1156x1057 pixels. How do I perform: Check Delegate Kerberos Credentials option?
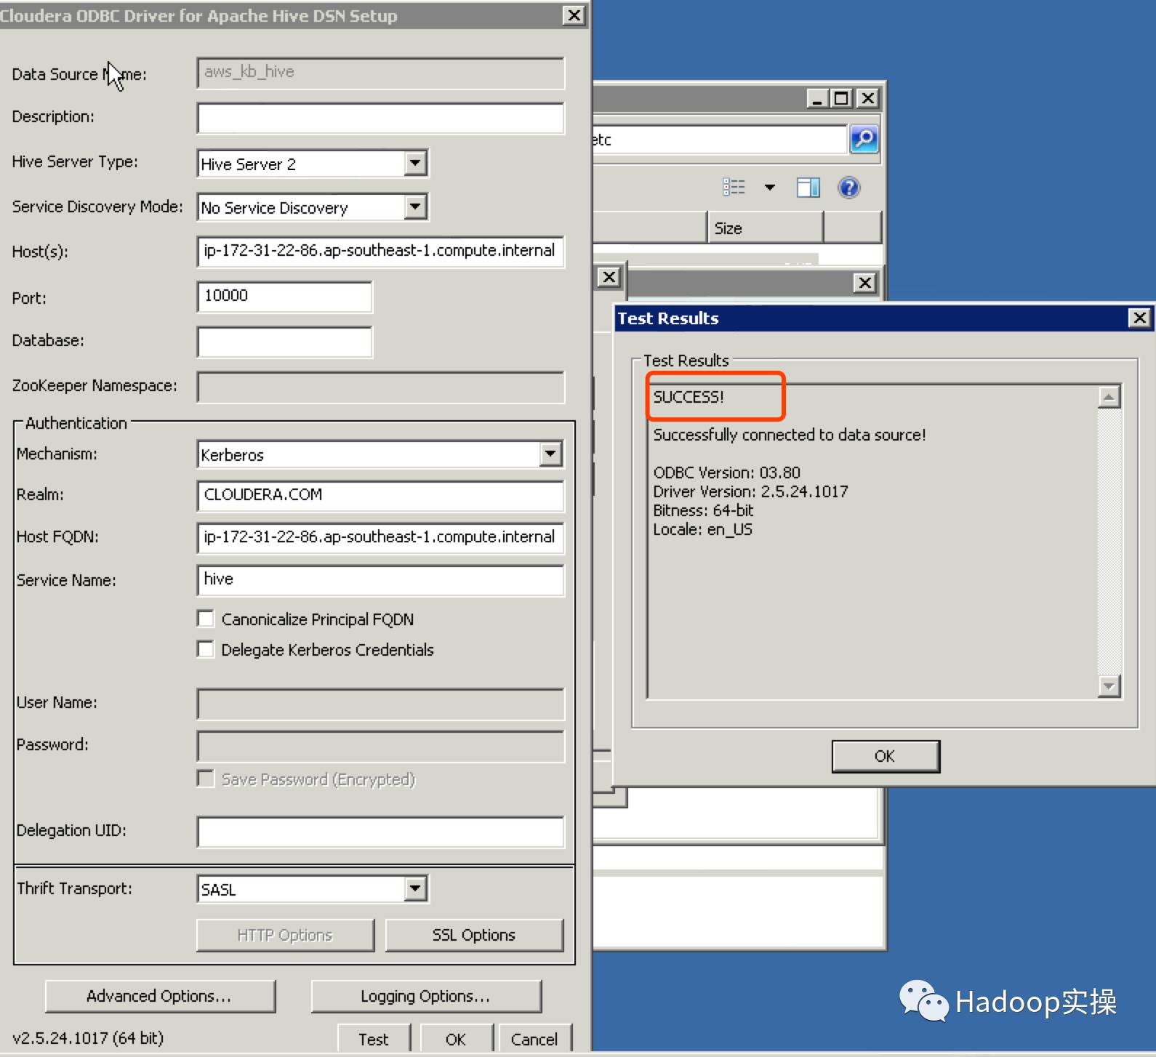[206, 649]
